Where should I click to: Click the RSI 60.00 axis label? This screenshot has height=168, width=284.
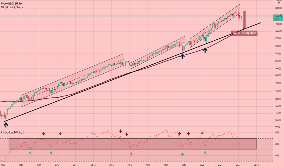pos(277,144)
